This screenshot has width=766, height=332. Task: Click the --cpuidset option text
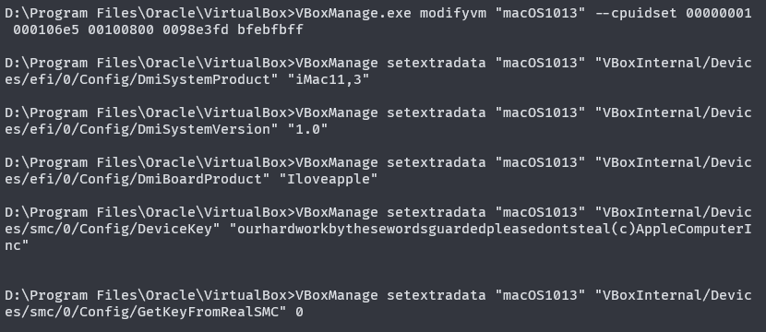[x=636, y=13]
